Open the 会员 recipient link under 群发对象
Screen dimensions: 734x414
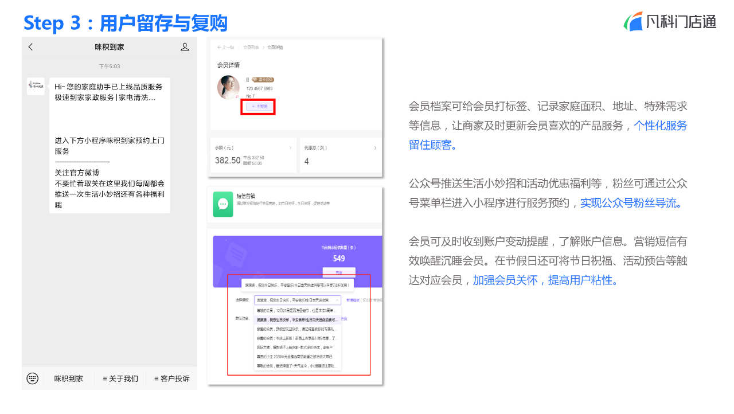point(343,319)
